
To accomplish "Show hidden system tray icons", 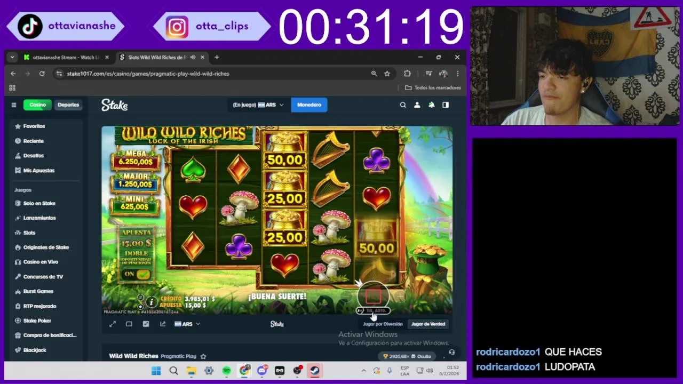I will tap(364, 371).
